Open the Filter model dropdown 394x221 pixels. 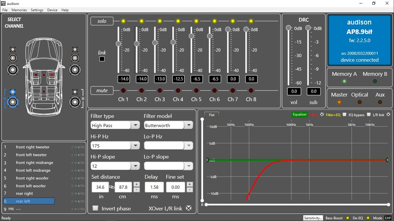coord(188,125)
